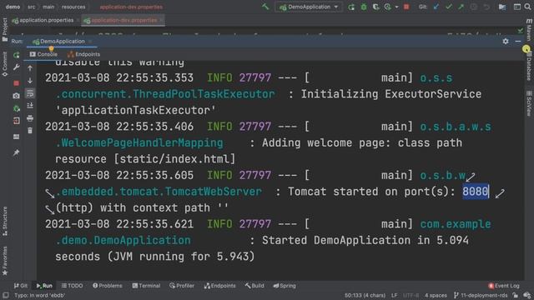Open the Git tool window button
This screenshot has height=300, width=534.
(21, 286)
